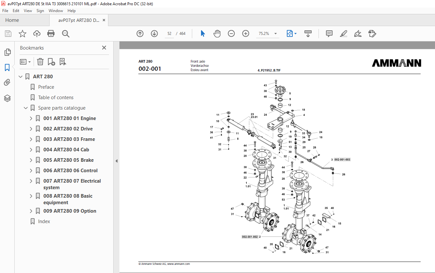Click the Save file icon

coord(8,34)
